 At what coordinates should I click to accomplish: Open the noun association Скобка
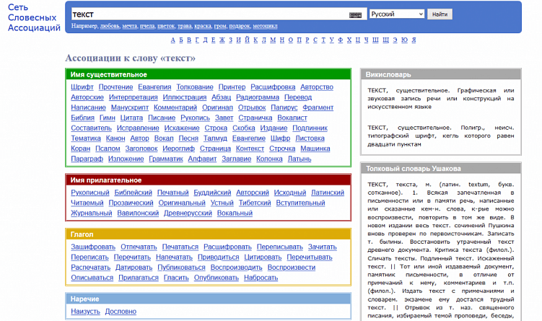[244, 128]
